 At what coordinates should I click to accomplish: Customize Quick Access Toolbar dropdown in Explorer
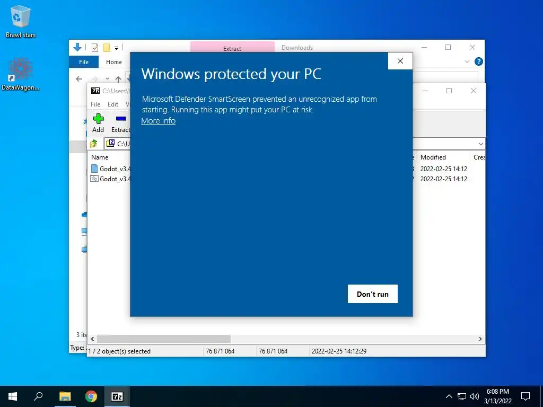tap(116, 48)
